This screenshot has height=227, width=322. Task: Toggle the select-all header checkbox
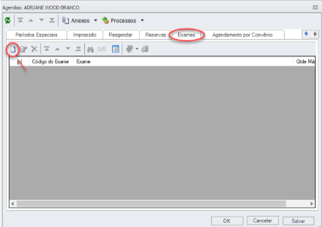point(19,62)
